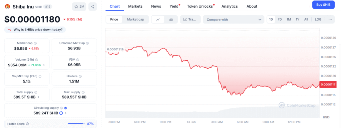The height and width of the screenshot is (128, 341).
Task: Open Why is SHIB's price down today
Action: pos(35,30)
